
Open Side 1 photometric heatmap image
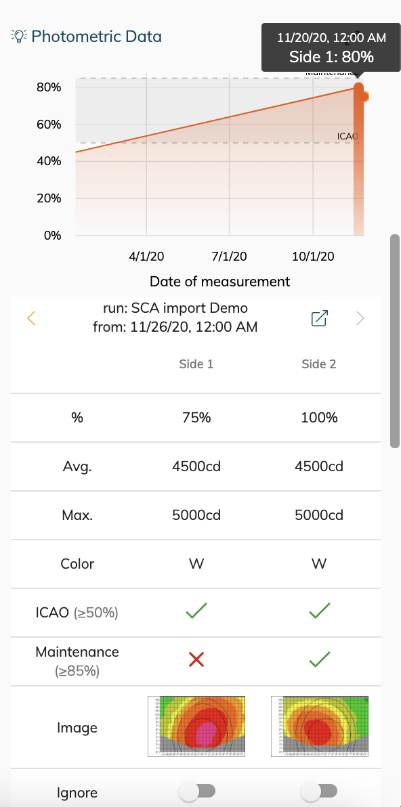click(196, 726)
